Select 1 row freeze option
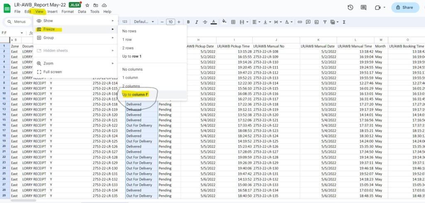Image resolution: width=425 pixels, height=203 pixels. 152,39
